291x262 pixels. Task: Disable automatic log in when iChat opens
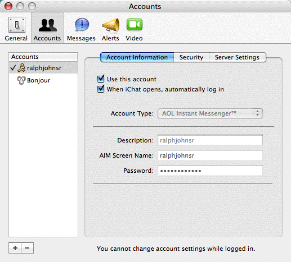pos(101,89)
